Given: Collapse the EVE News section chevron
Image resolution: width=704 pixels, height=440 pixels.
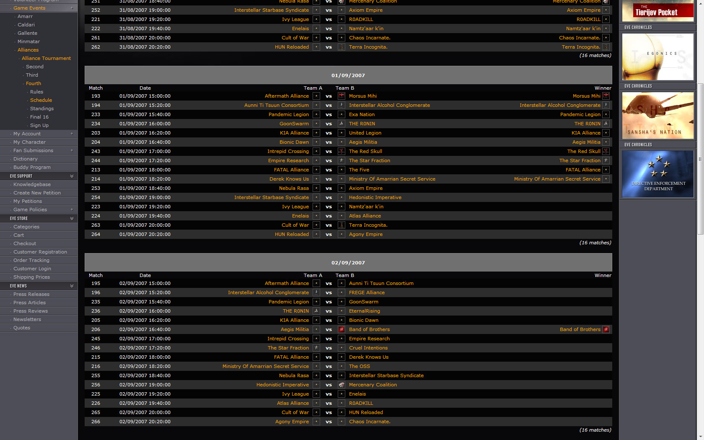Looking at the screenshot, I should pos(72,286).
